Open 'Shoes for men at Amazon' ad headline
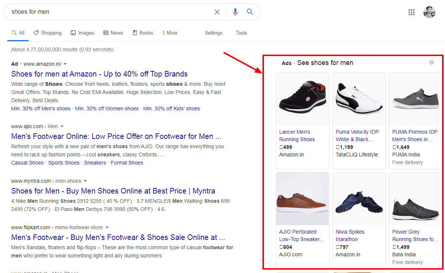445x273 pixels. 99,74
